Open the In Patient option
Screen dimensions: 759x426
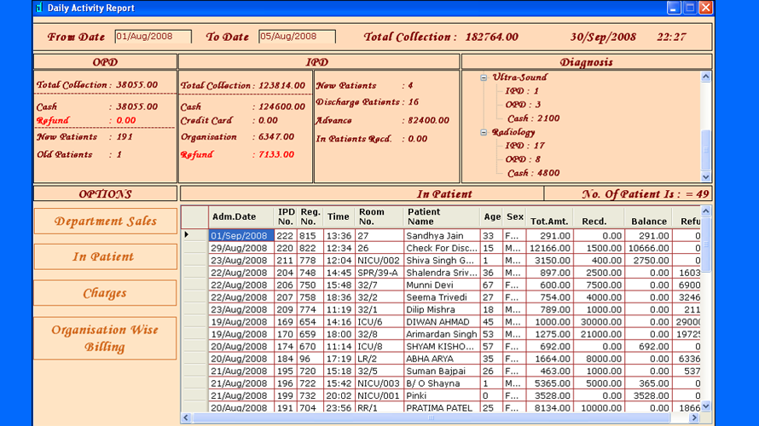point(106,256)
